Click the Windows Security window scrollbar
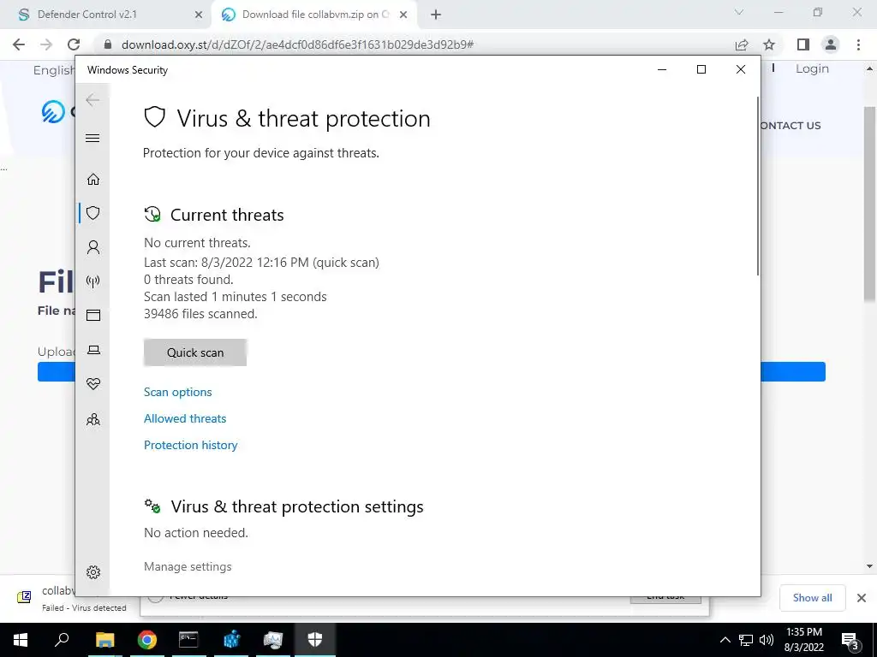This screenshot has height=657, width=877. 759,186
